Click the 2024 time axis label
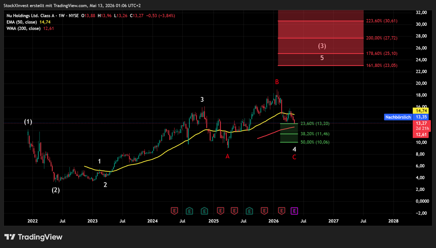Screen dimensions: 436x248 pyautogui.click(x=153, y=221)
